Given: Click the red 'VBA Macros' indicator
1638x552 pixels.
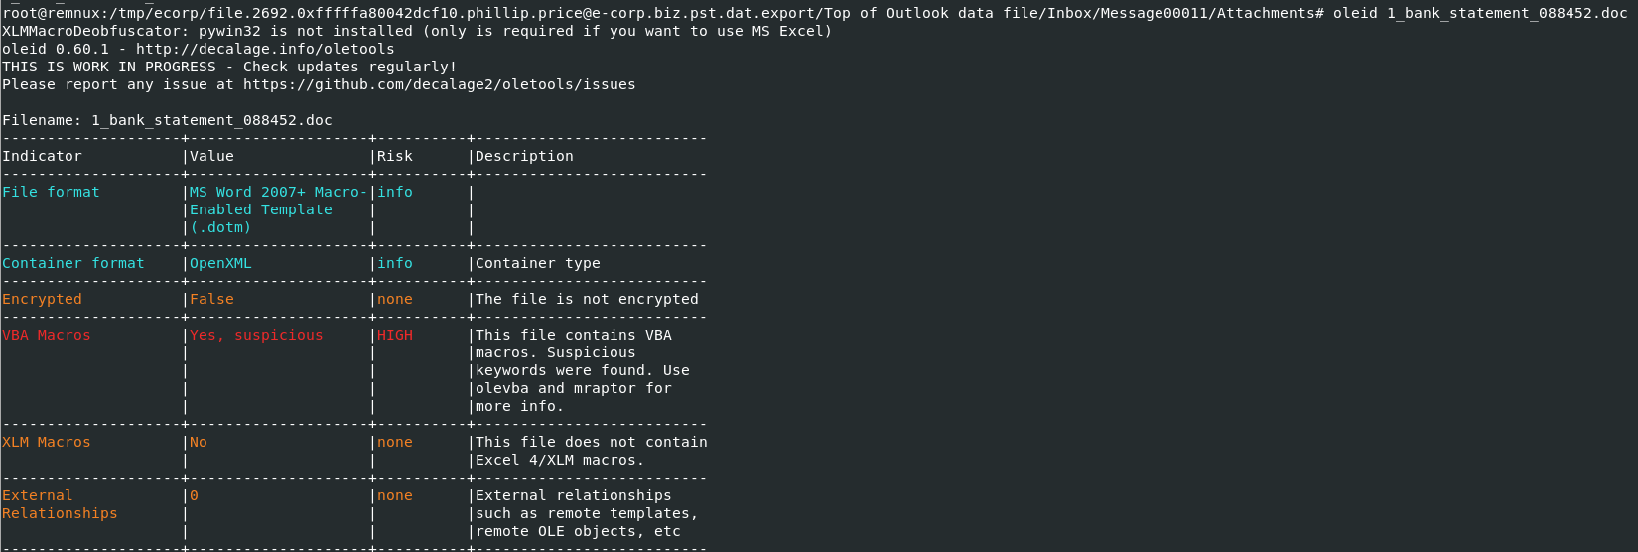Looking at the screenshot, I should (47, 335).
